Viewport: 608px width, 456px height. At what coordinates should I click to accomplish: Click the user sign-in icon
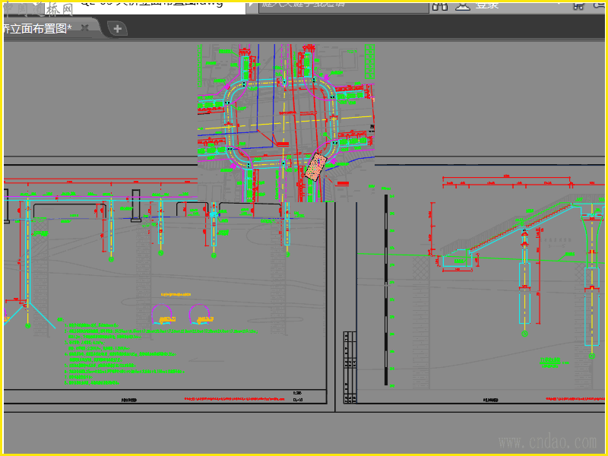click(462, 5)
